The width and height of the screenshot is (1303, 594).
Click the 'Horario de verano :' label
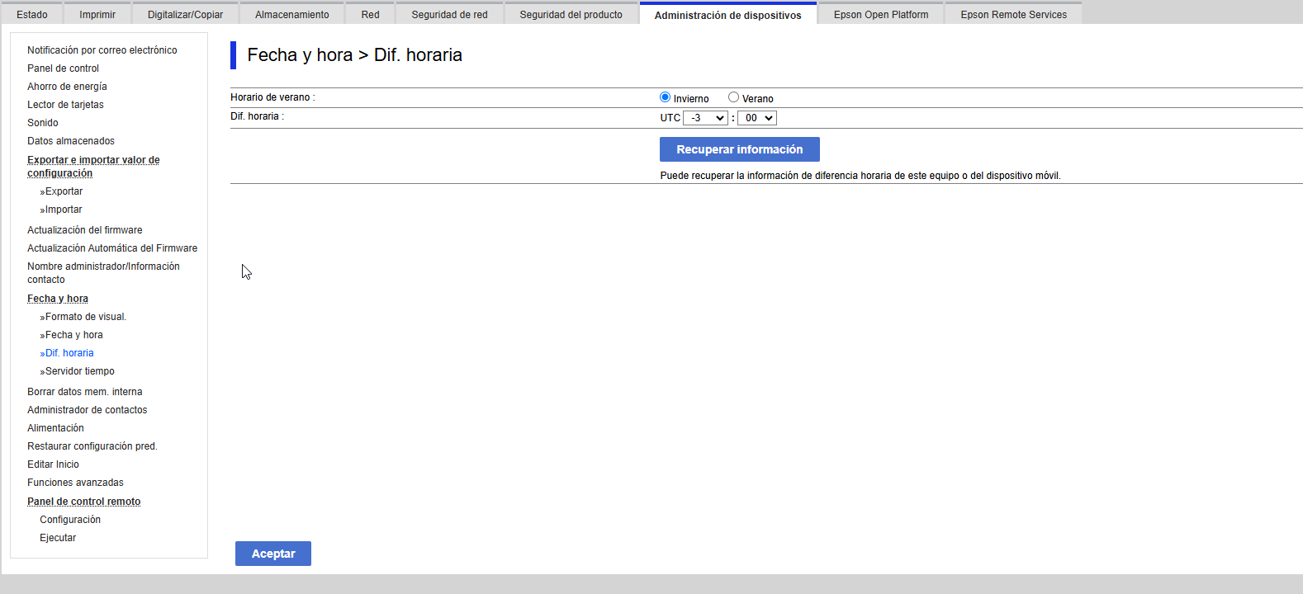(272, 97)
